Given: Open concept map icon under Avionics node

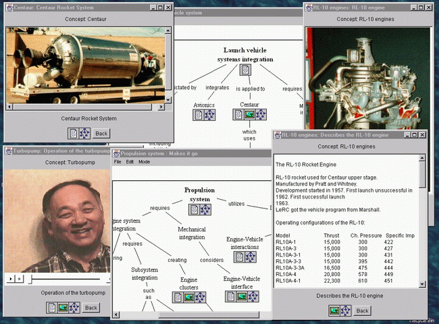Looking at the screenshot, I should 209,115.
